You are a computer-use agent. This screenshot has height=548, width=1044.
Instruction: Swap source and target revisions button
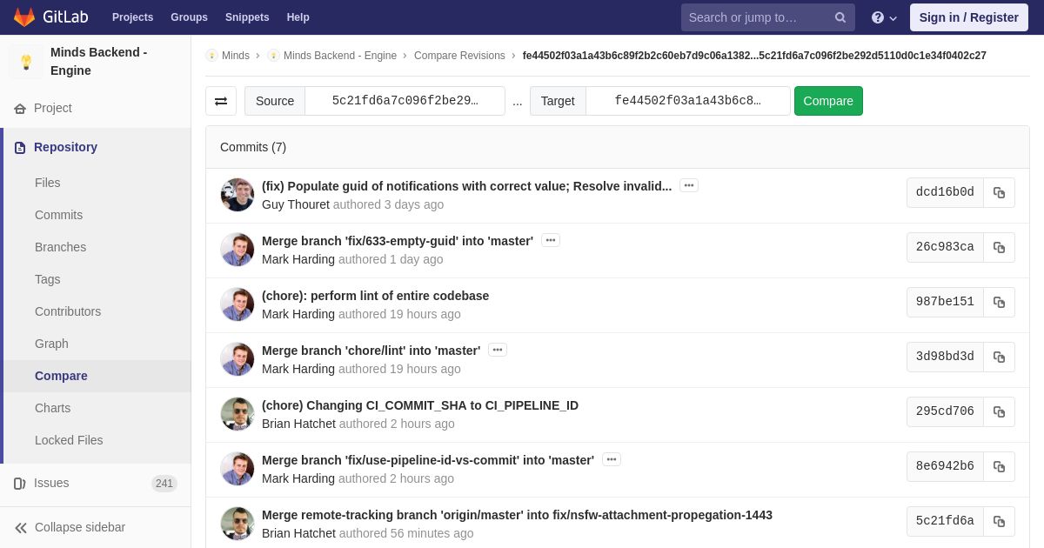click(221, 101)
